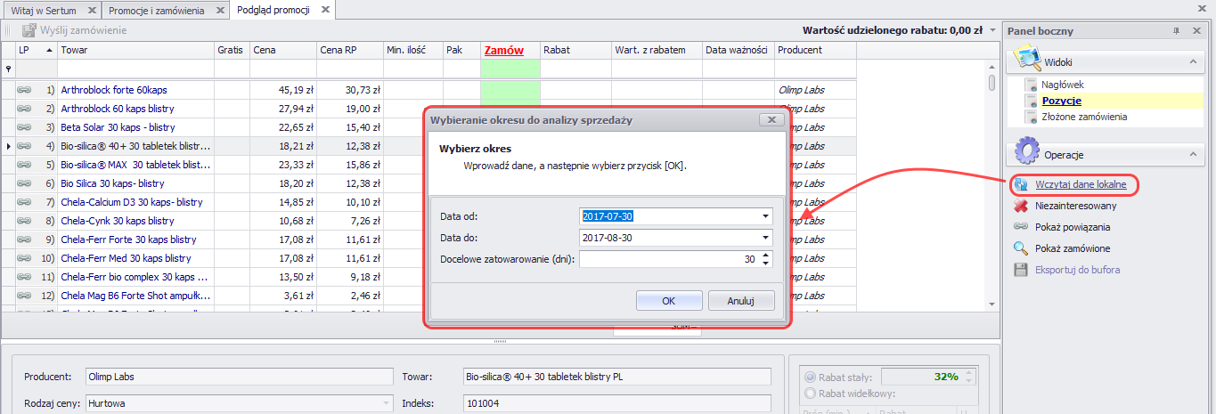
Task: Click the Wczytaj dane lokalne refresh icon
Action: click(x=1021, y=185)
